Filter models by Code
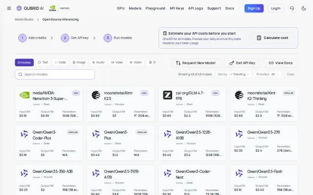This screenshot has width=313, height=195. [x=60, y=62]
